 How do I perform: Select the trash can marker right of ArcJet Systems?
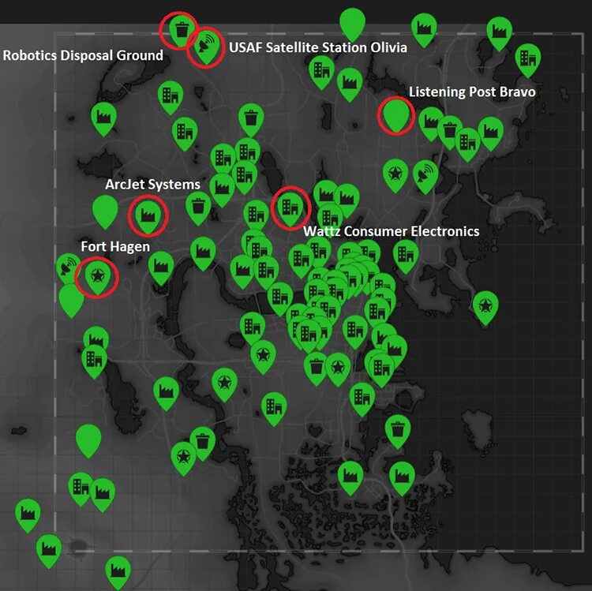[198, 208]
